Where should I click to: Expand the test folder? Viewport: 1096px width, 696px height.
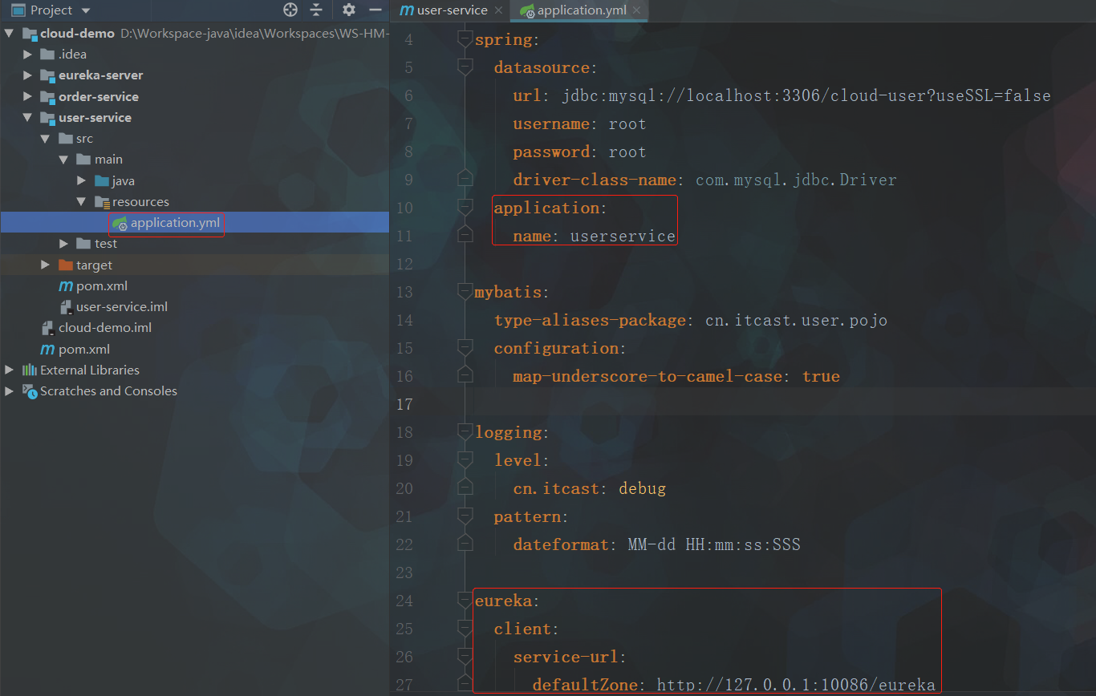(63, 244)
